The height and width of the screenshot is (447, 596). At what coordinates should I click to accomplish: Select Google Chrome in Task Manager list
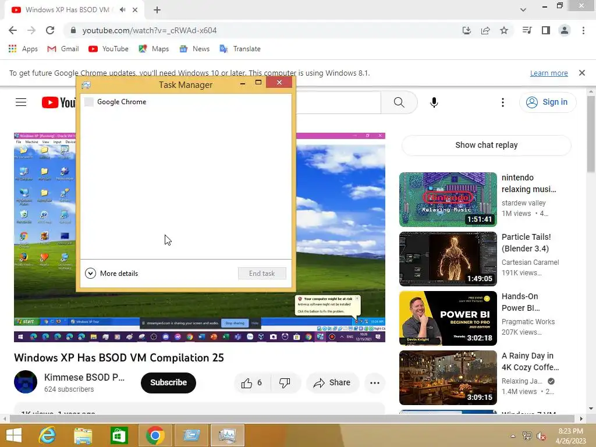(186, 102)
